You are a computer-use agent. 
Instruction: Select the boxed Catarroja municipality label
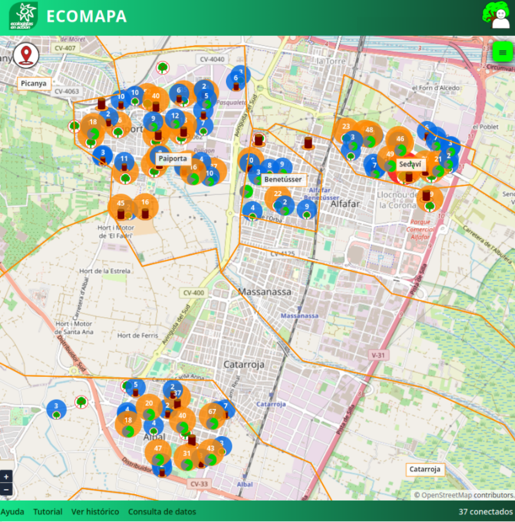(425, 469)
